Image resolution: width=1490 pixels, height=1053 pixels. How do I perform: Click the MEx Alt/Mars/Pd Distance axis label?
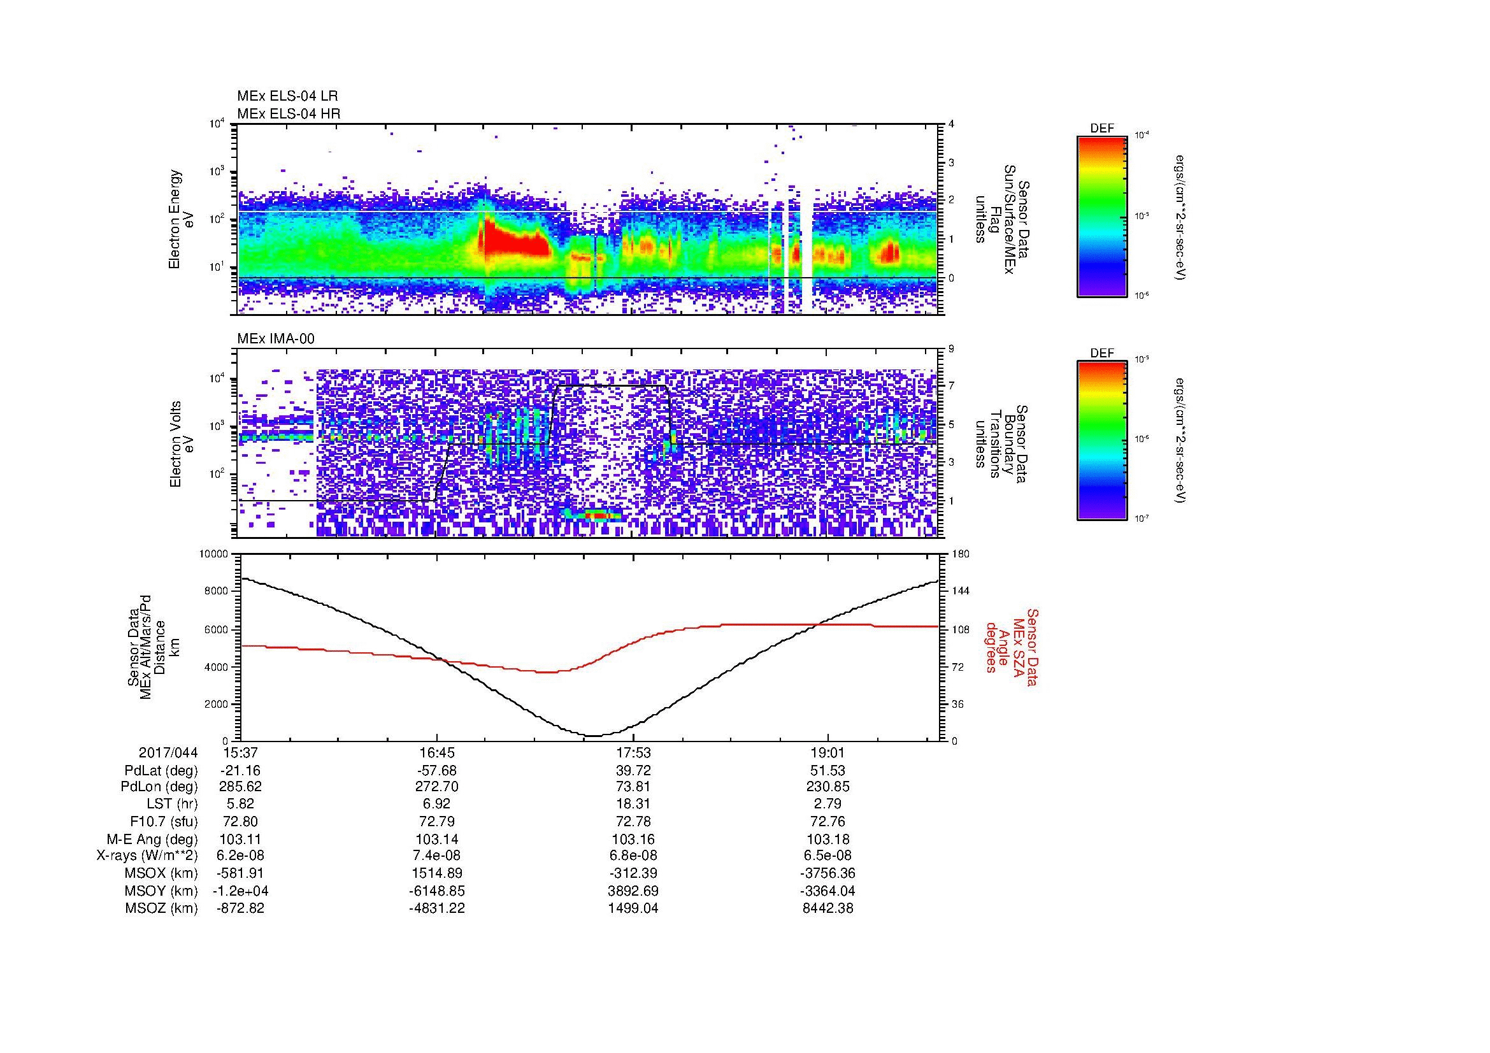152,647
